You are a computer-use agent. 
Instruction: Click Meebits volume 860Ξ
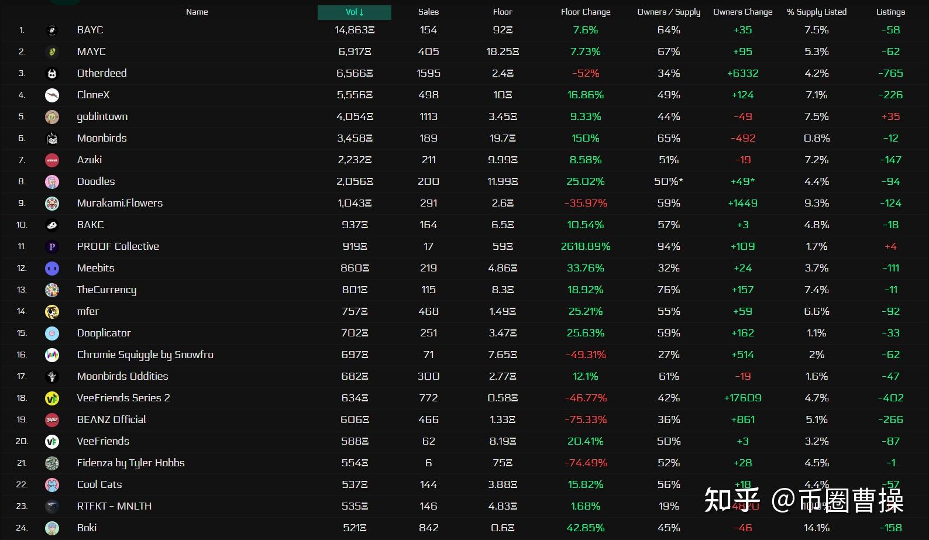355,268
